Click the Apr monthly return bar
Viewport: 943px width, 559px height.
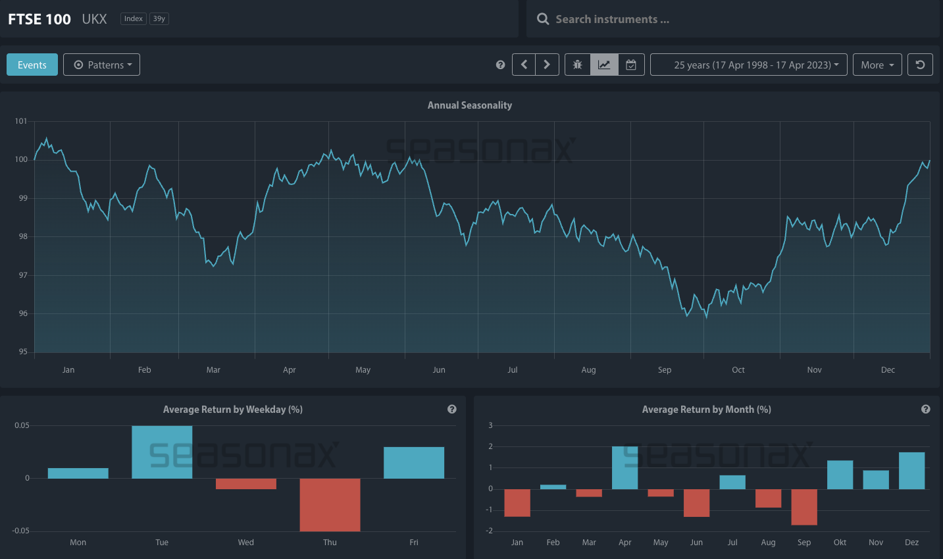(x=625, y=468)
